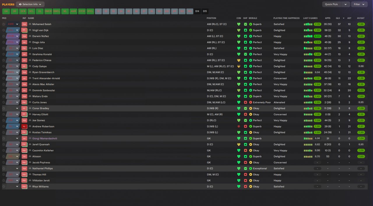
Task: Toggle the picked checkmark for Curtis Jones
Action: coord(4,102)
